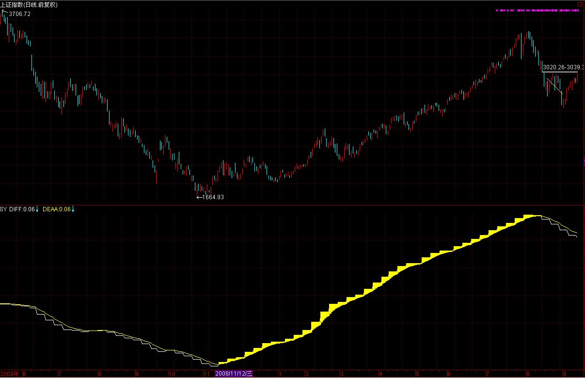Viewport: 585px width, 378px height.
Task: Click the cyan down arrow after DEAA:0.06
Action: tap(73, 209)
